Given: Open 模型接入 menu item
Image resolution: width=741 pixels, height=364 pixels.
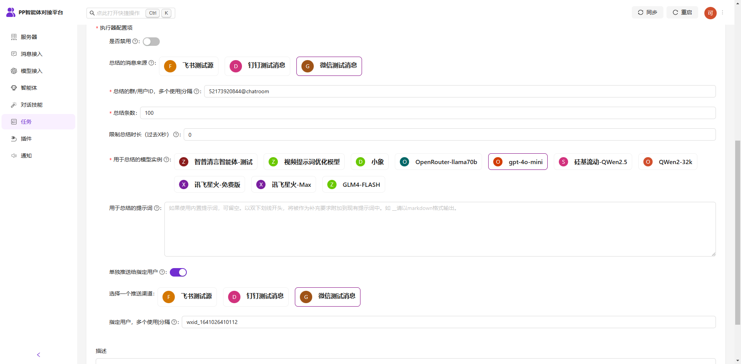Looking at the screenshot, I should tap(39, 71).
